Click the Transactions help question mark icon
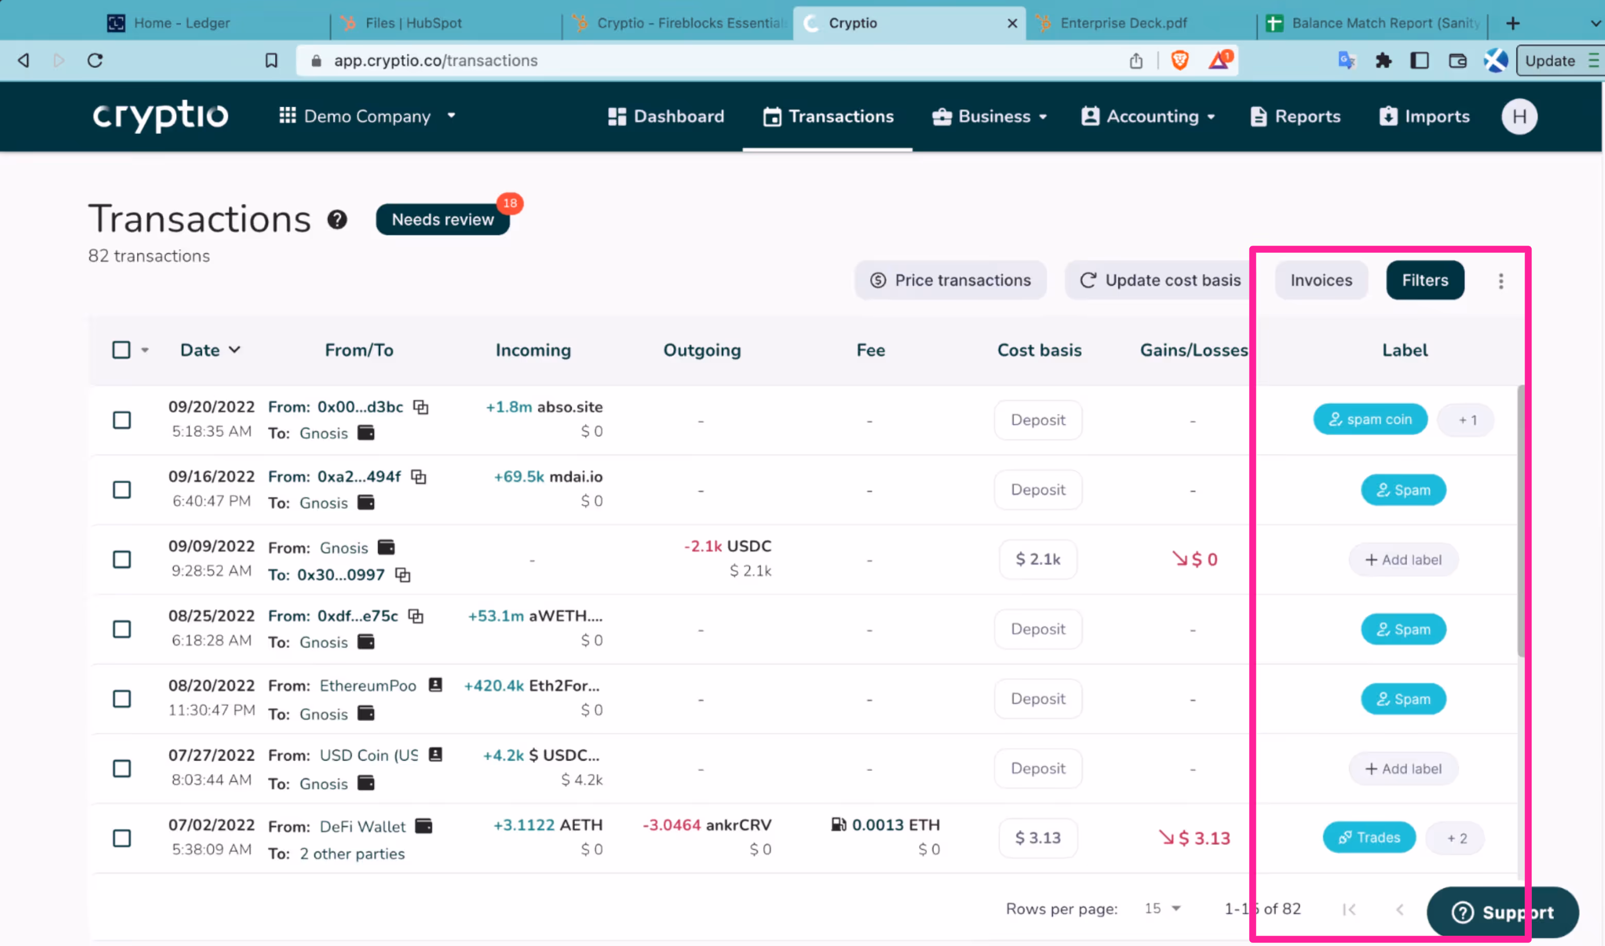The image size is (1605, 946). (337, 219)
